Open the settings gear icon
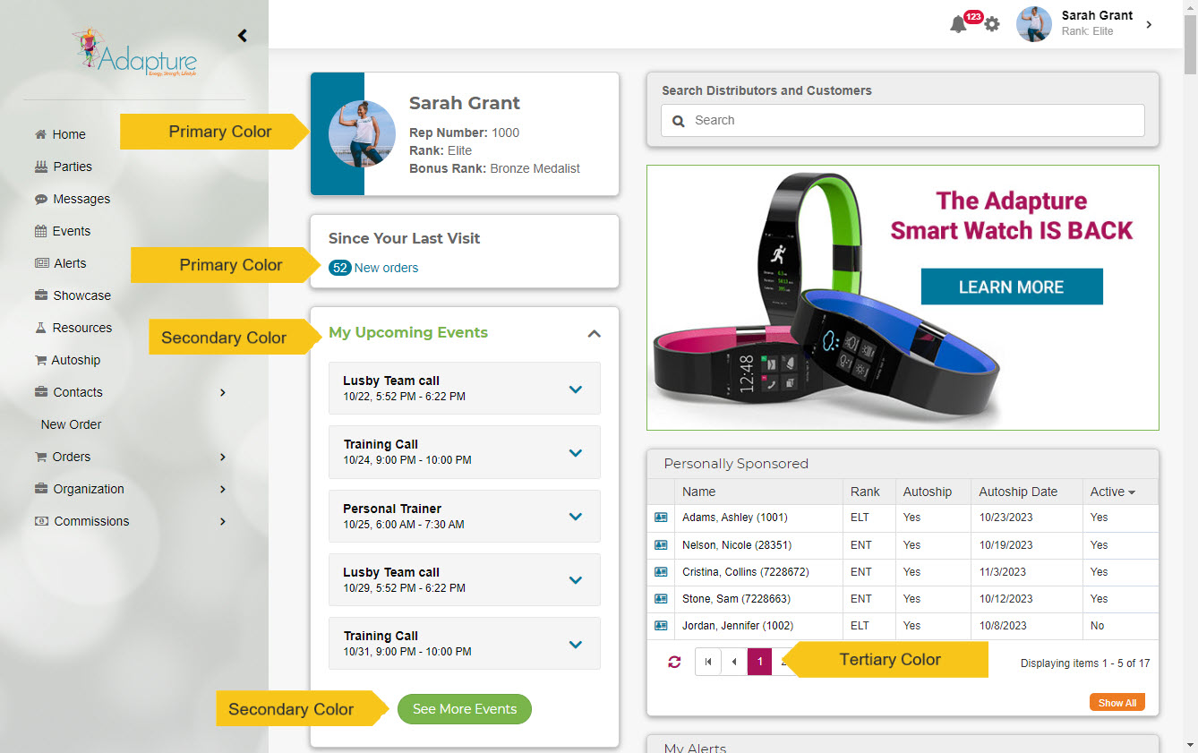The width and height of the screenshot is (1198, 753). coord(992,25)
